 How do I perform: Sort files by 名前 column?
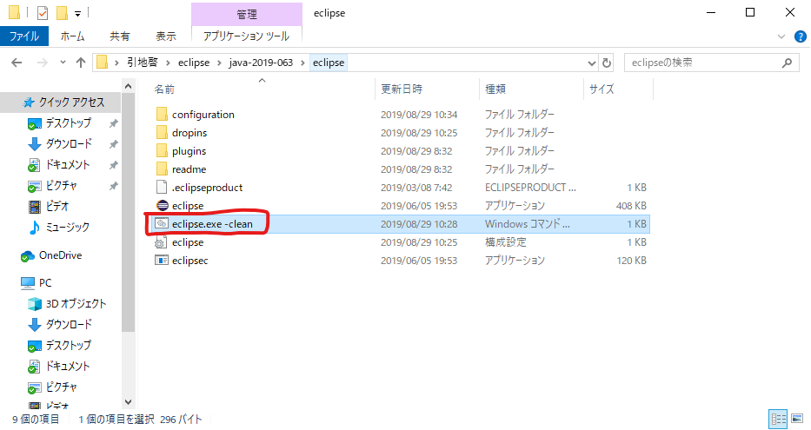(x=164, y=89)
